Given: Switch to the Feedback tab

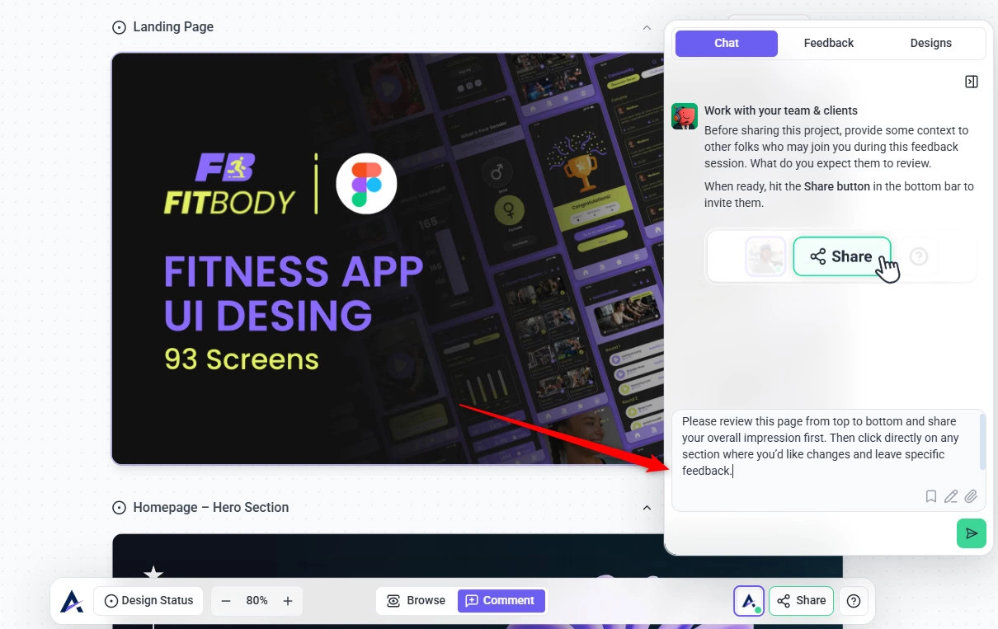Looking at the screenshot, I should pyautogui.click(x=828, y=44).
